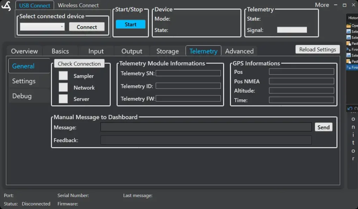Click the Device Mode label
The width and height of the screenshot is (358, 209).
click(x=162, y=19)
